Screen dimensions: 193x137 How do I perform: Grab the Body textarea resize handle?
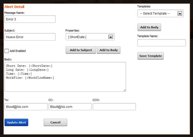click(x=125, y=90)
